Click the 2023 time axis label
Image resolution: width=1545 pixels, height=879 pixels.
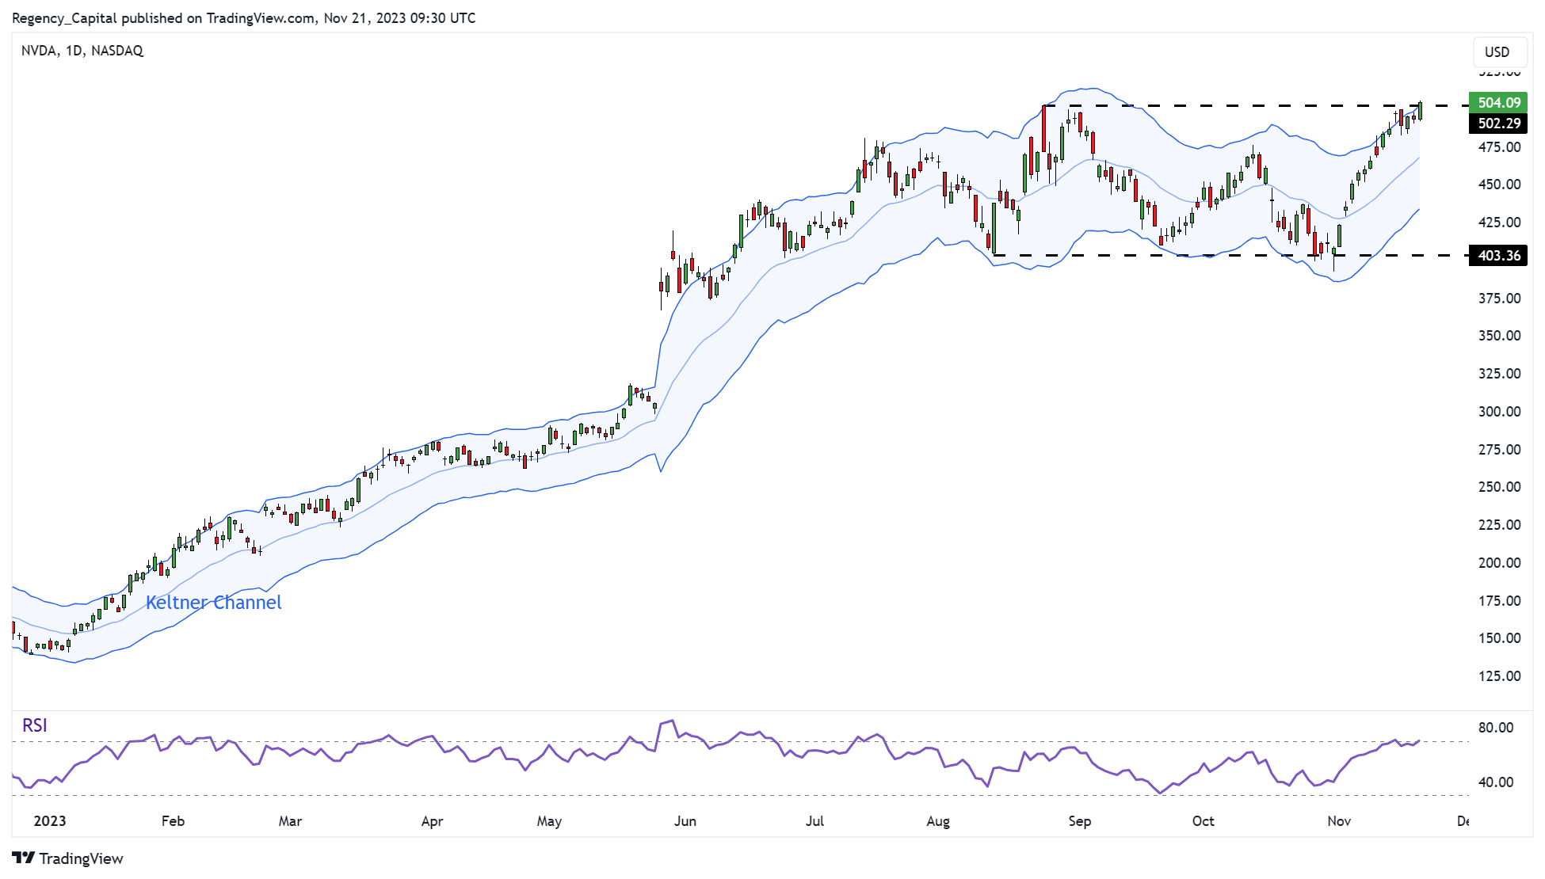pos(50,821)
